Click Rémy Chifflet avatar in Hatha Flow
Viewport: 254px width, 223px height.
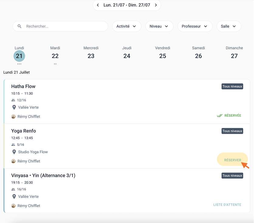click(x=13, y=116)
